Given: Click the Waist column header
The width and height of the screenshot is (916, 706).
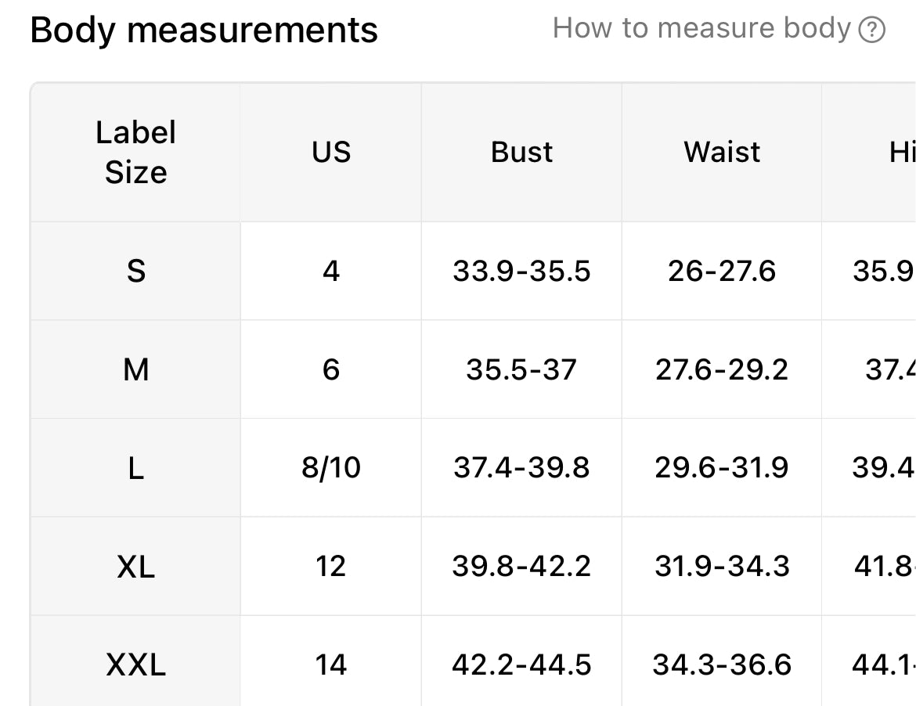Looking at the screenshot, I should tap(722, 153).
